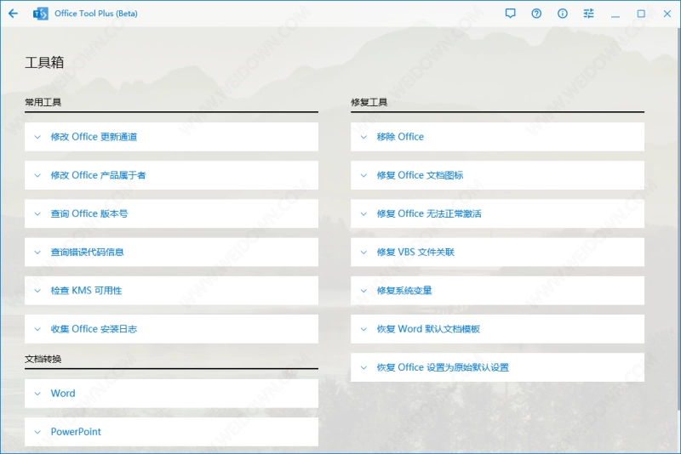Select 查询 Office 版本号 text

[x=89, y=213]
